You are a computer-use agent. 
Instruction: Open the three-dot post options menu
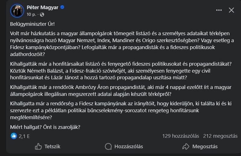[x=219, y=10]
